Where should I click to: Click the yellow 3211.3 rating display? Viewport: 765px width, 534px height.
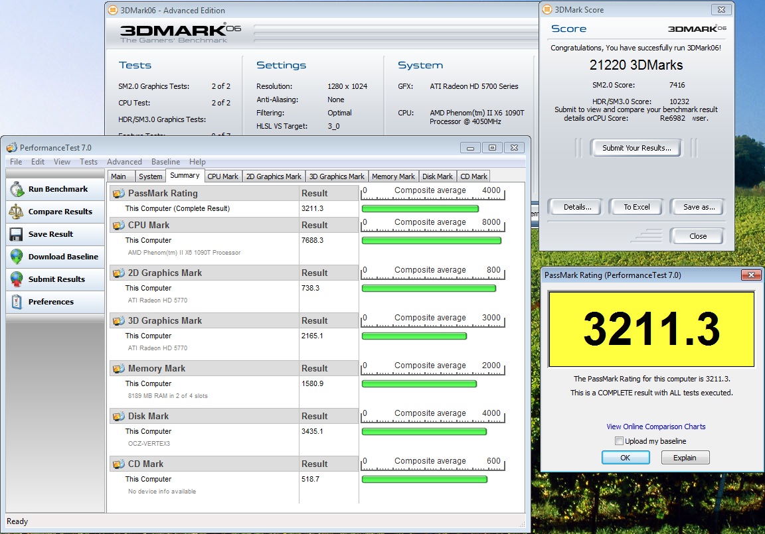[x=651, y=329]
